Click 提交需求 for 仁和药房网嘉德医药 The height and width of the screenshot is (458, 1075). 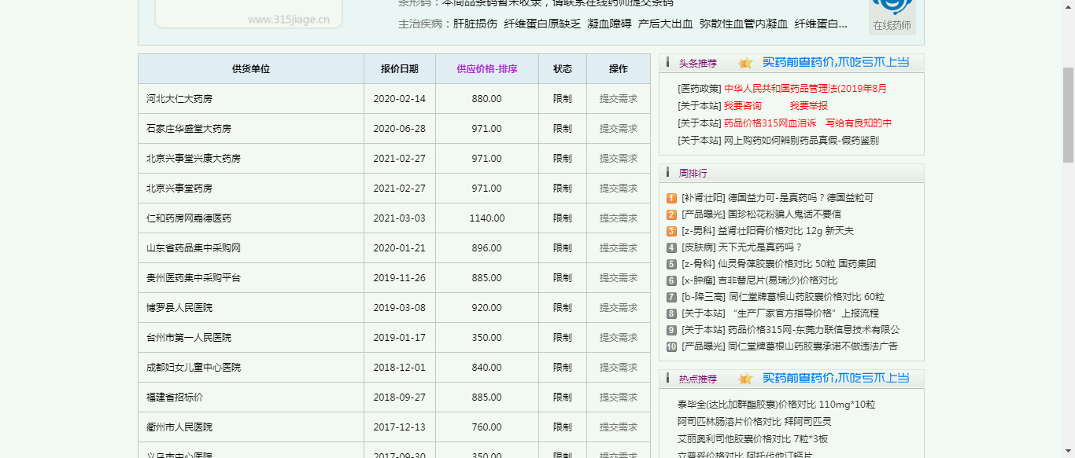619,218
